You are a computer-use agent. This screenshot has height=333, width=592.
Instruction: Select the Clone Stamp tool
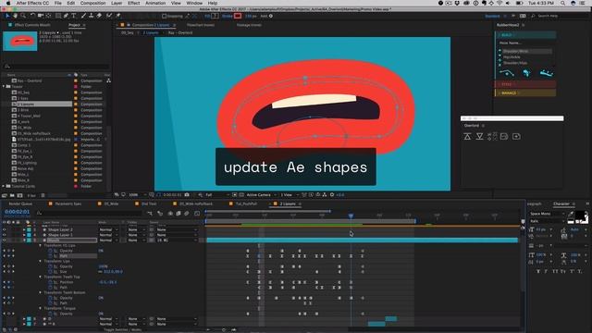pyautogui.click(x=91, y=16)
